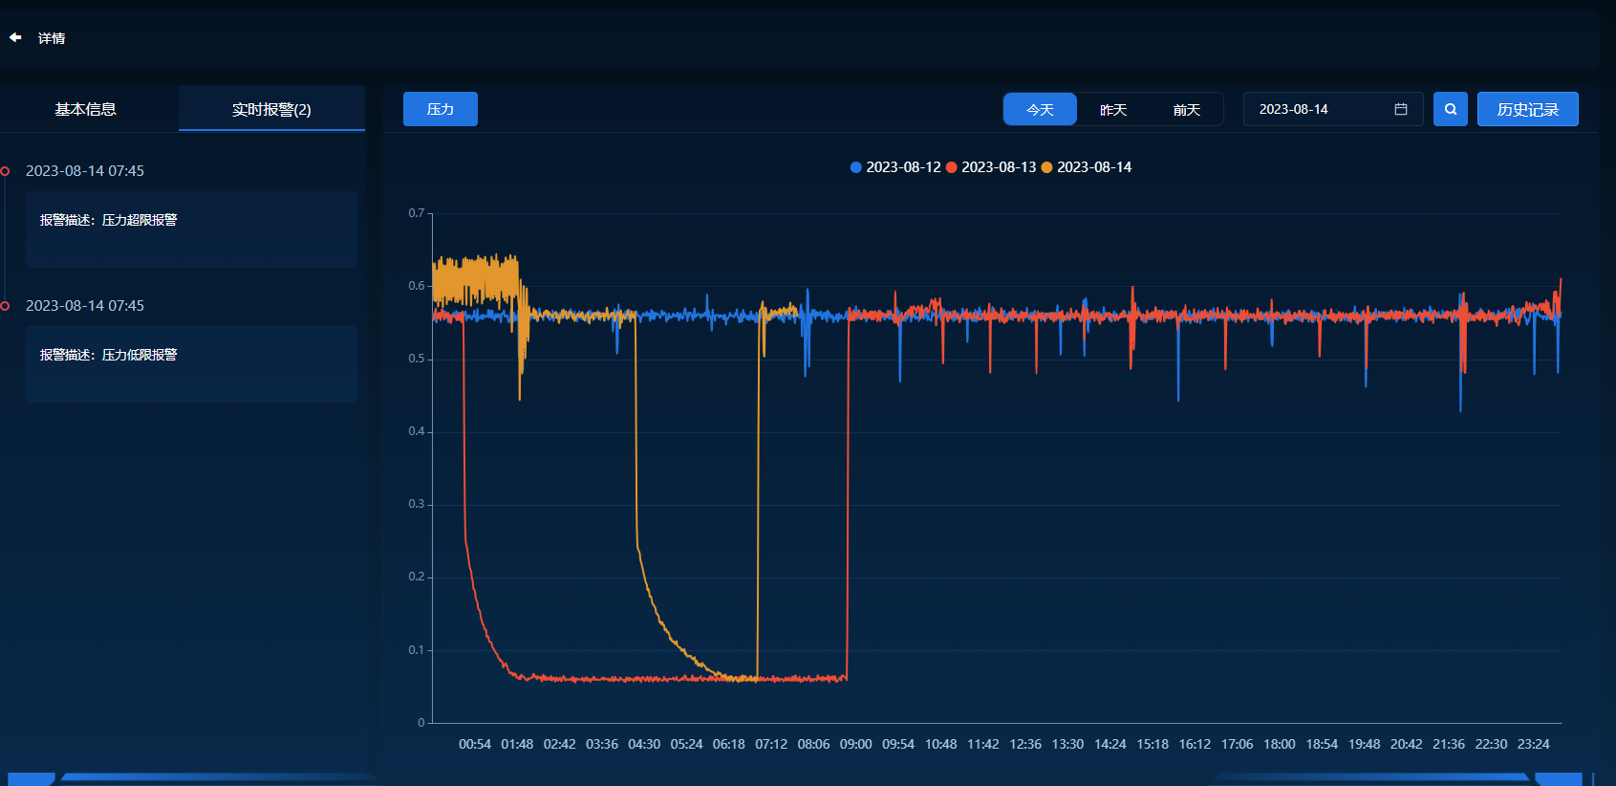
Task: Switch to the 实时报警(2) tab
Action: 271,109
